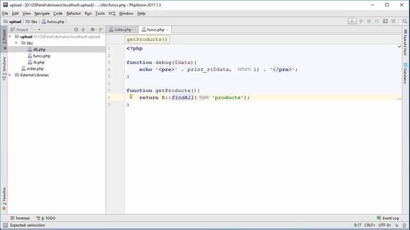Click the Debug bug icon in toolbar
Image resolution: width=410 pixels, height=230 pixels.
(x=369, y=21)
